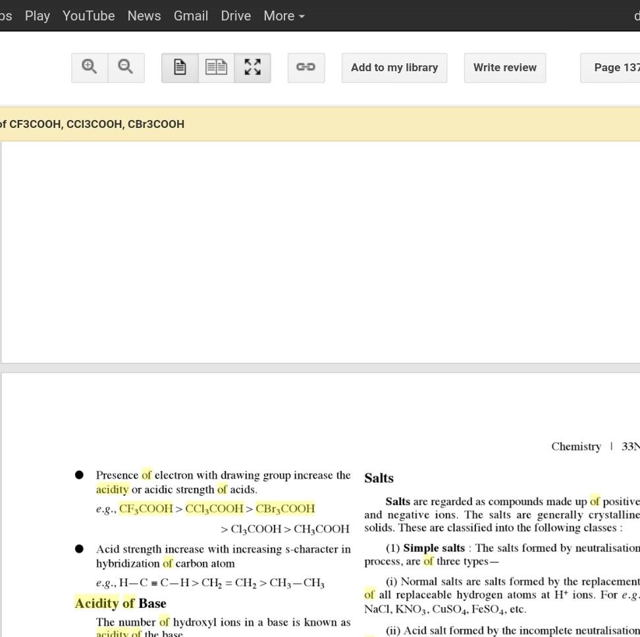Click the Acidity of Base heading

(120, 603)
